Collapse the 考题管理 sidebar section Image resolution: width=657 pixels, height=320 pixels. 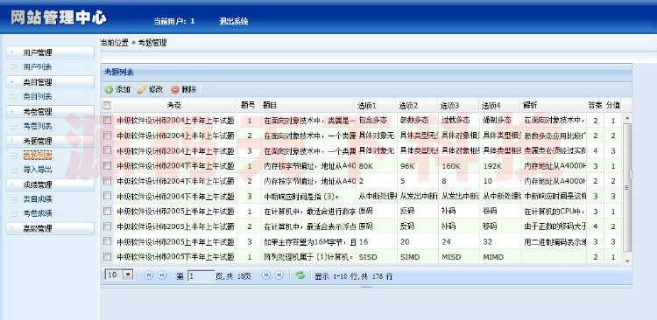50,141
